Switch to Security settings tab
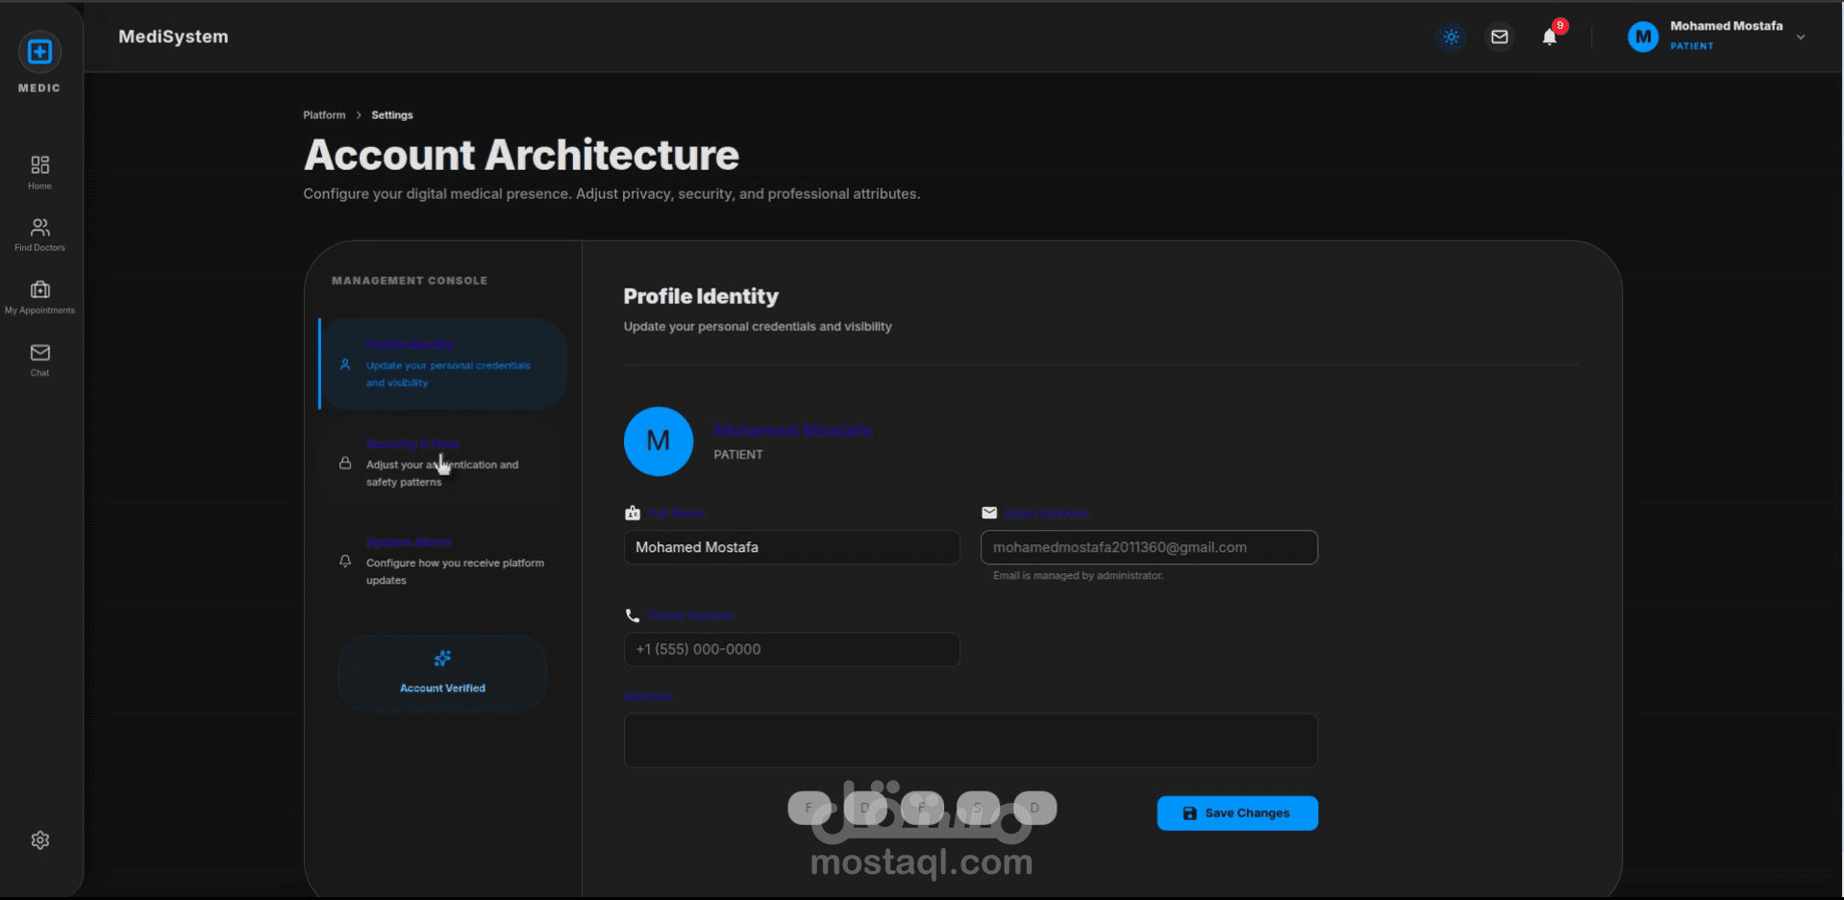This screenshot has height=900, width=1844. click(442, 463)
